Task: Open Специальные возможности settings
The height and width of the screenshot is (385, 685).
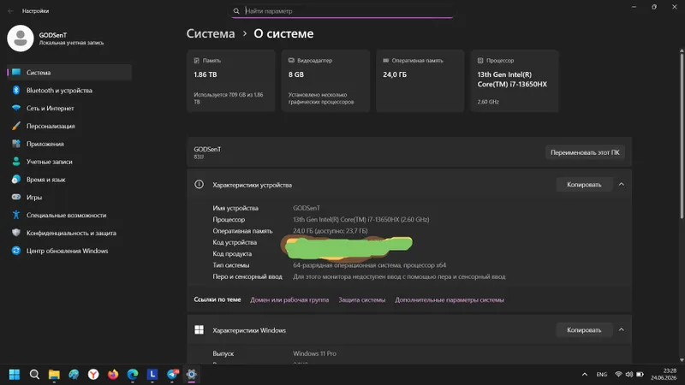Action: click(x=69, y=216)
